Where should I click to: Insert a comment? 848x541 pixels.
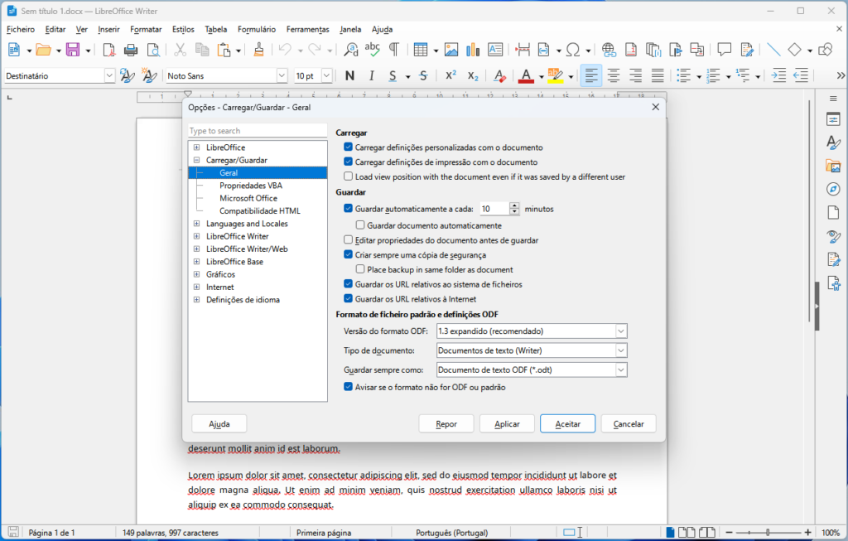[725, 49]
